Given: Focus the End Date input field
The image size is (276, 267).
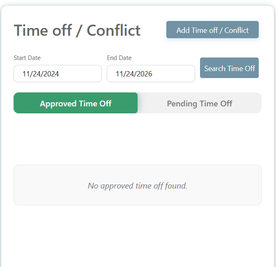Looking at the screenshot, I should click(151, 74).
